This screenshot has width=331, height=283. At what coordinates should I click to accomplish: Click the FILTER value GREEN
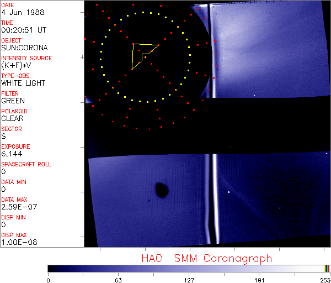[13, 101]
